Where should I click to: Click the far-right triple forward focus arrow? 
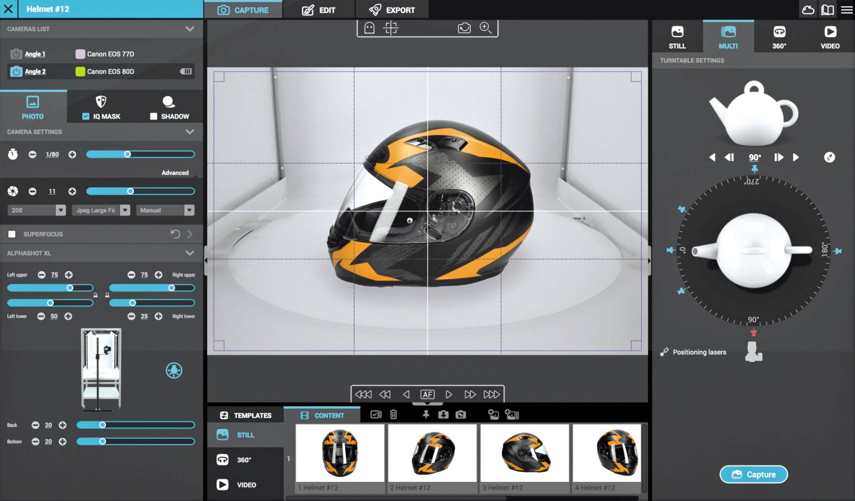pos(491,394)
